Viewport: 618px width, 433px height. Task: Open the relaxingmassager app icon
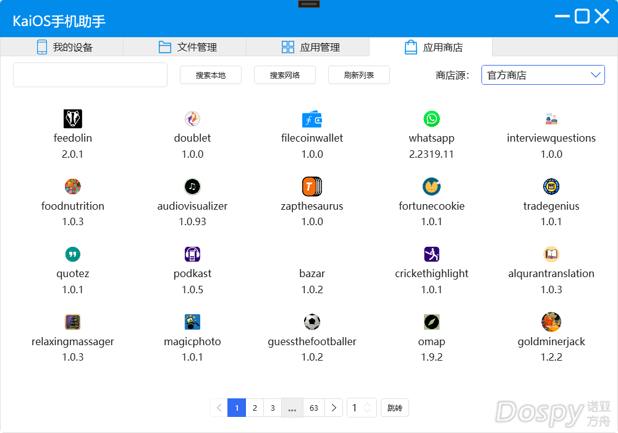pos(73,322)
